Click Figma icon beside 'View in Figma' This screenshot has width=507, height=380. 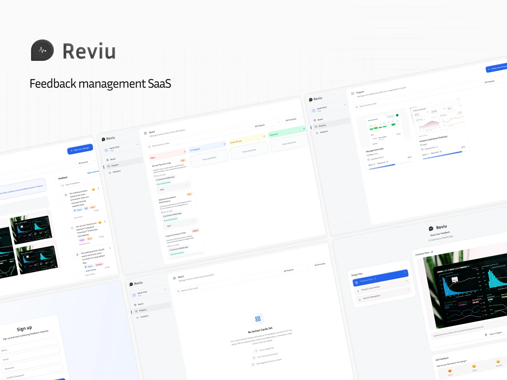coord(486,335)
